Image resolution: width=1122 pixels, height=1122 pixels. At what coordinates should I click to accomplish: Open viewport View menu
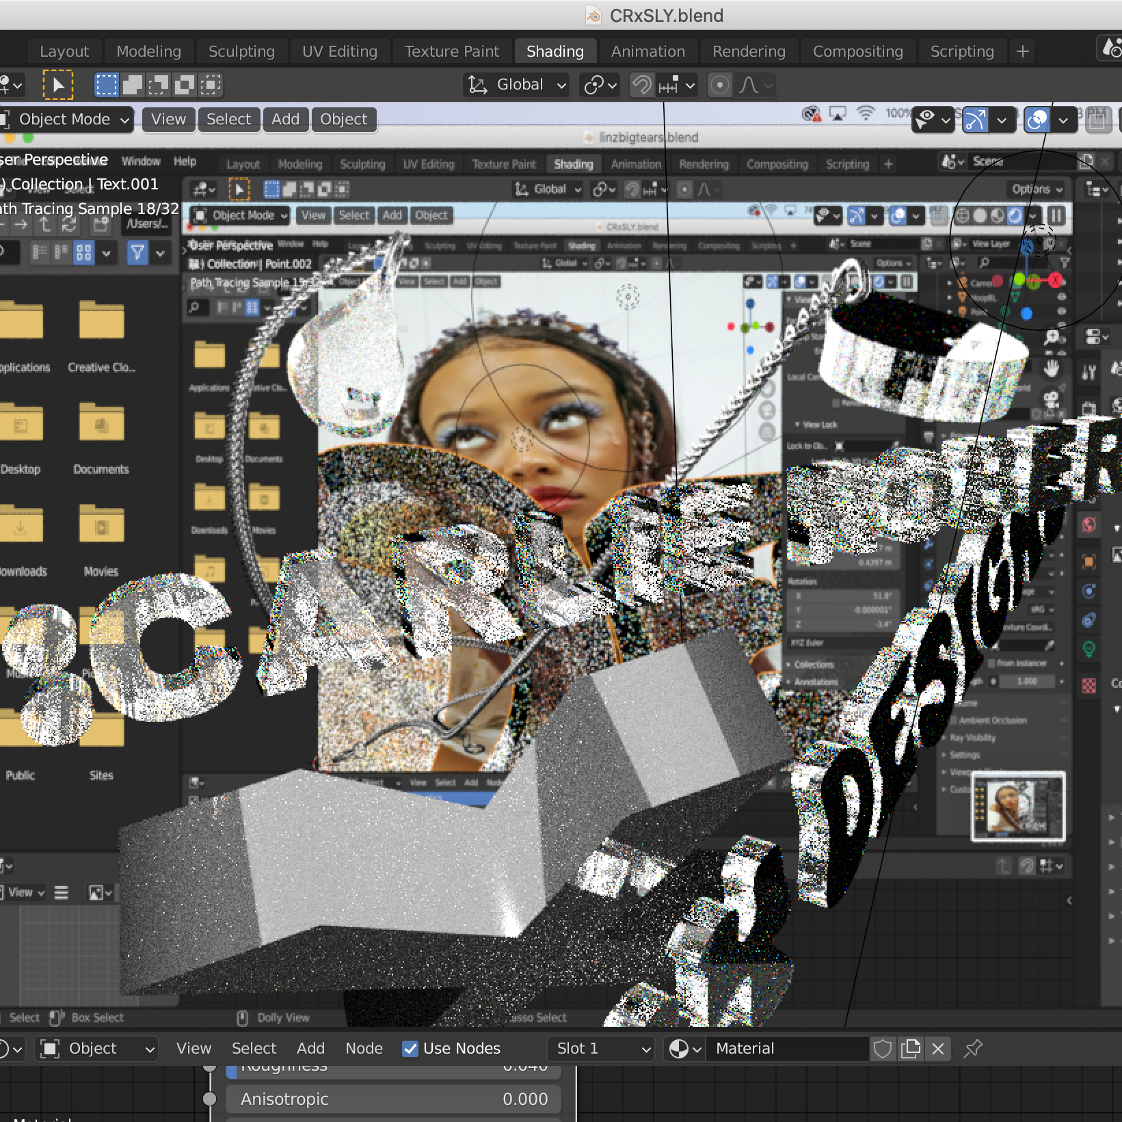pos(169,120)
